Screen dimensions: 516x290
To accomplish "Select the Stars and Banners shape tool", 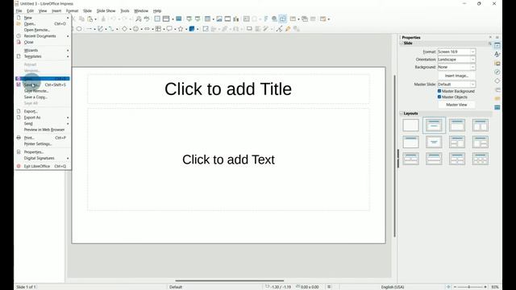I will [x=181, y=29].
